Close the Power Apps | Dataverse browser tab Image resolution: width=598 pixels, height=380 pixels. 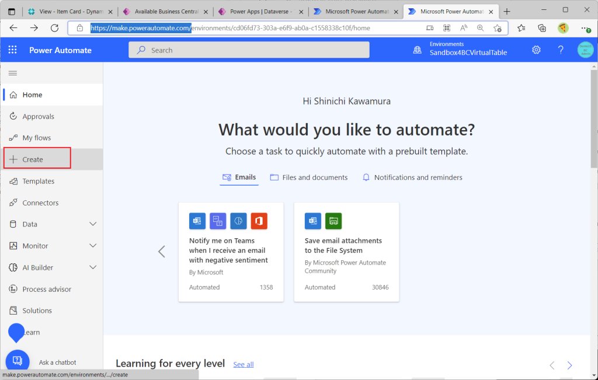click(x=301, y=12)
